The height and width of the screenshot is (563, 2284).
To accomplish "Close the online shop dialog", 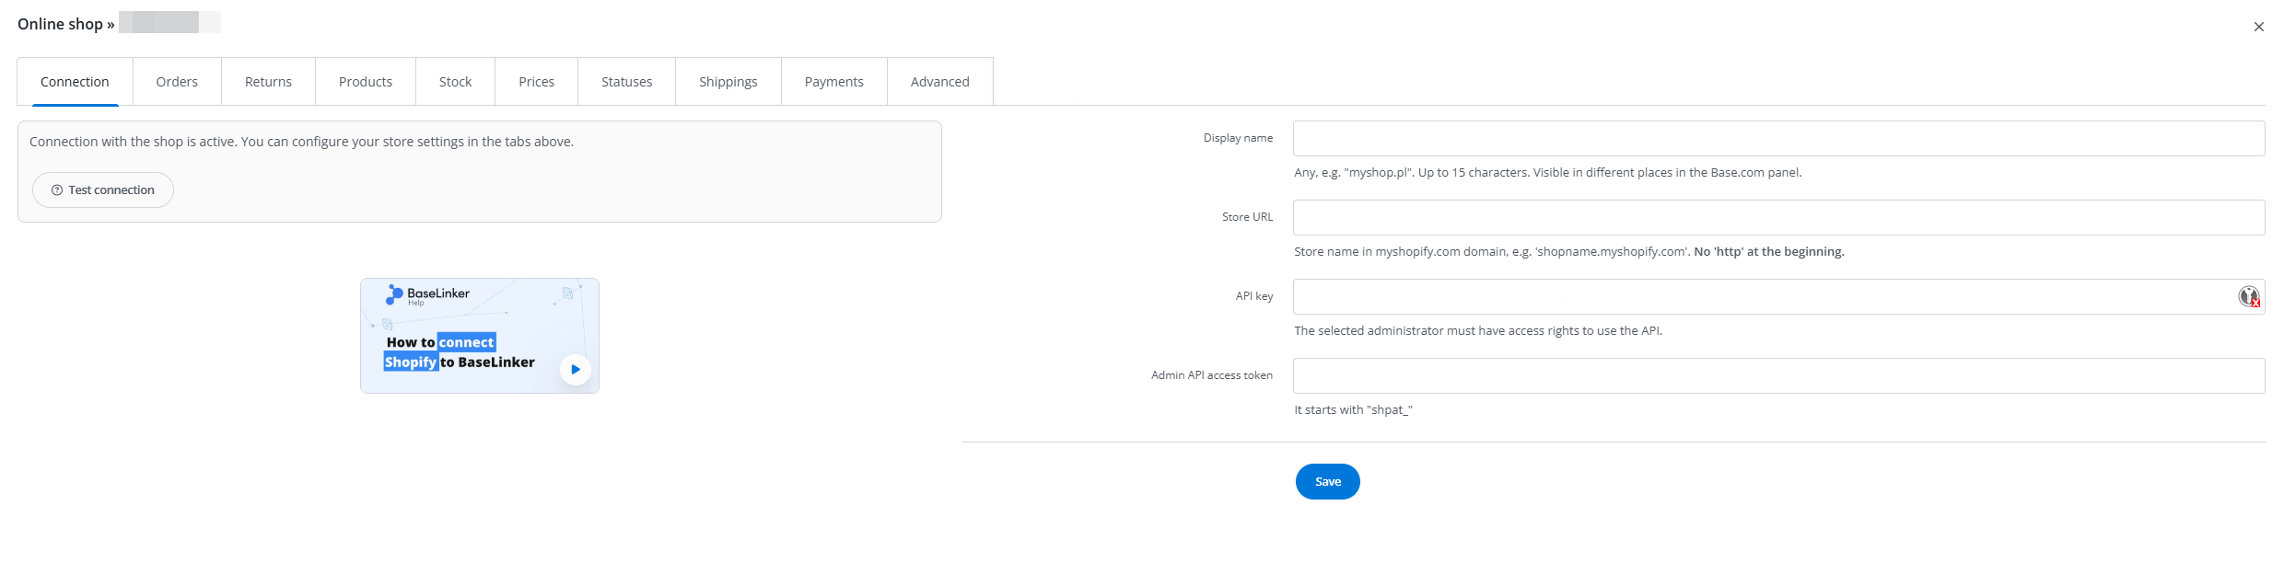I will coord(2258,27).
